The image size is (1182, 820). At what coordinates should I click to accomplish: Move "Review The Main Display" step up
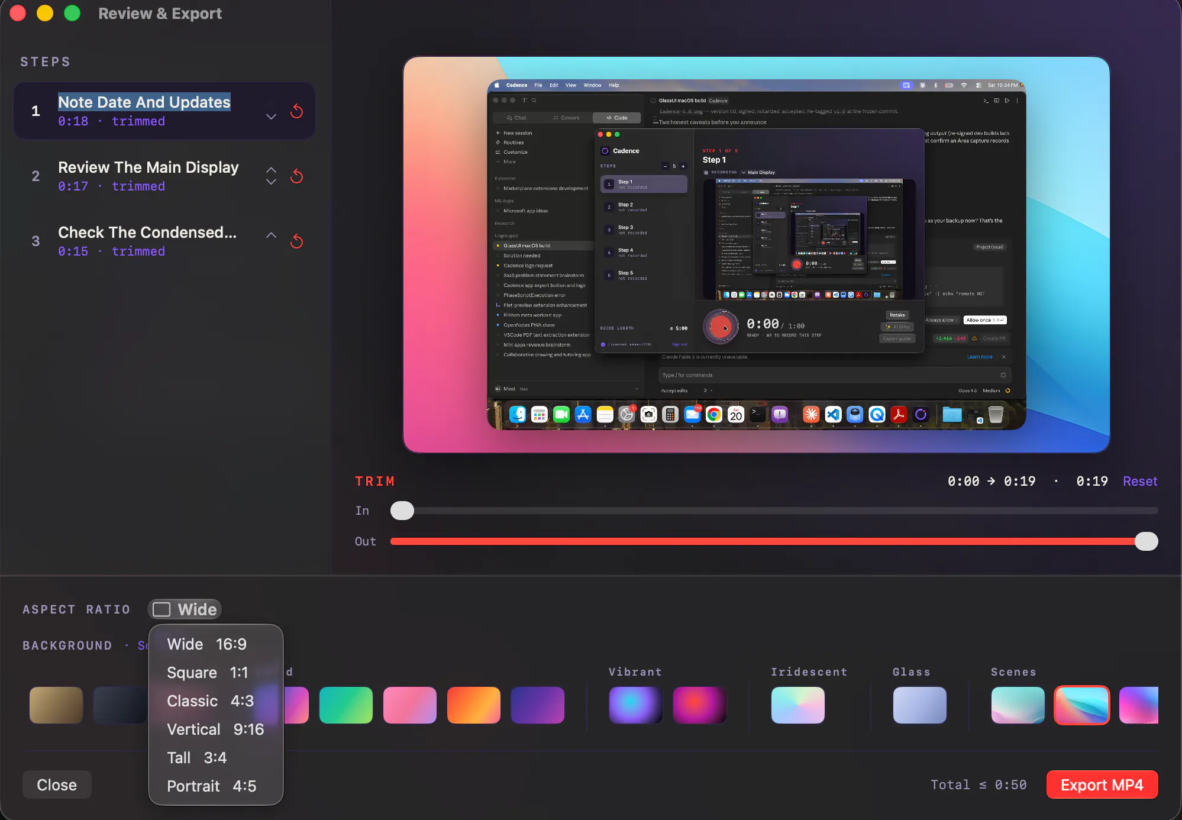pyautogui.click(x=271, y=170)
